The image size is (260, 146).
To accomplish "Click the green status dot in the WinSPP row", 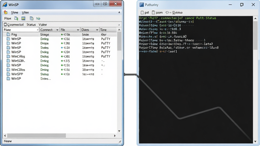I will click(x=62, y=74).
